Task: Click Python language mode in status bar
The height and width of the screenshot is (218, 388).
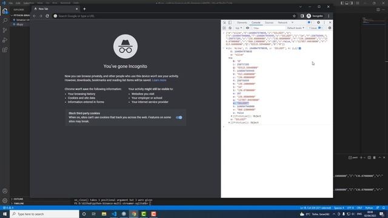Action: [x=369, y=208]
